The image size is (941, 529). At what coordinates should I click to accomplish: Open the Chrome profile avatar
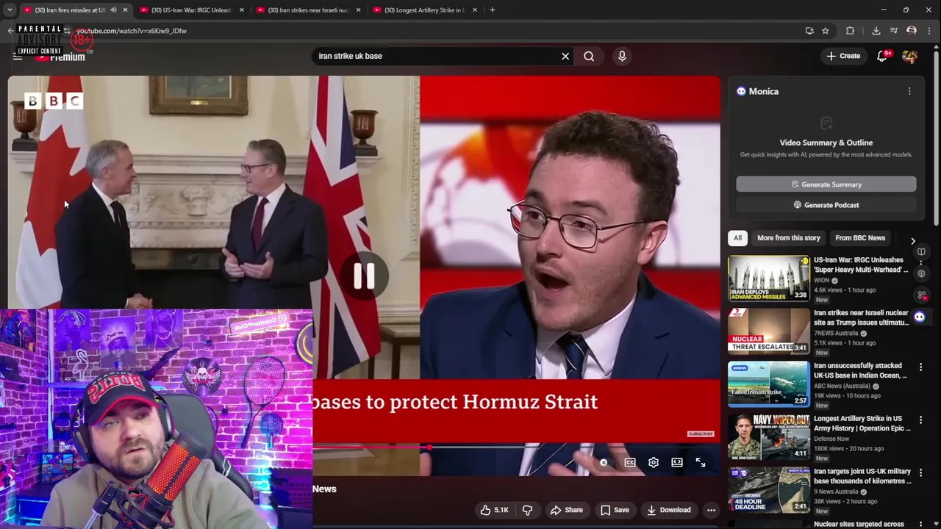click(x=912, y=31)
